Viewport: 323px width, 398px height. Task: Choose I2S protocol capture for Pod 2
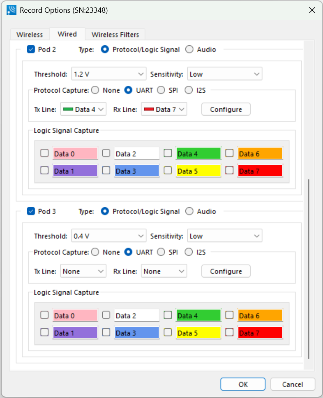[189, 90]
